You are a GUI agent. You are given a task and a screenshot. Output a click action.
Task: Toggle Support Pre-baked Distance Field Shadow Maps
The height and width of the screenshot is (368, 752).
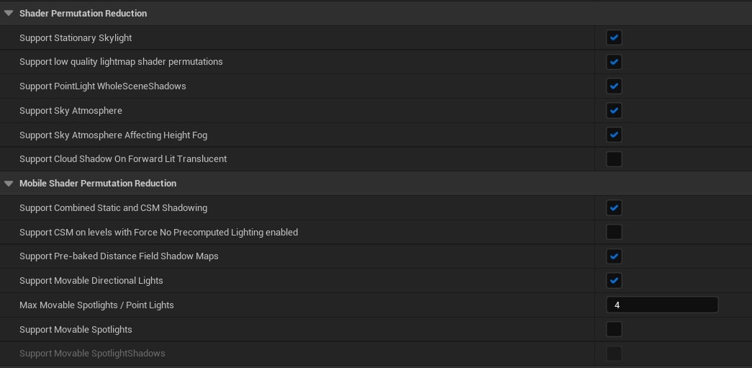point(614,256)
